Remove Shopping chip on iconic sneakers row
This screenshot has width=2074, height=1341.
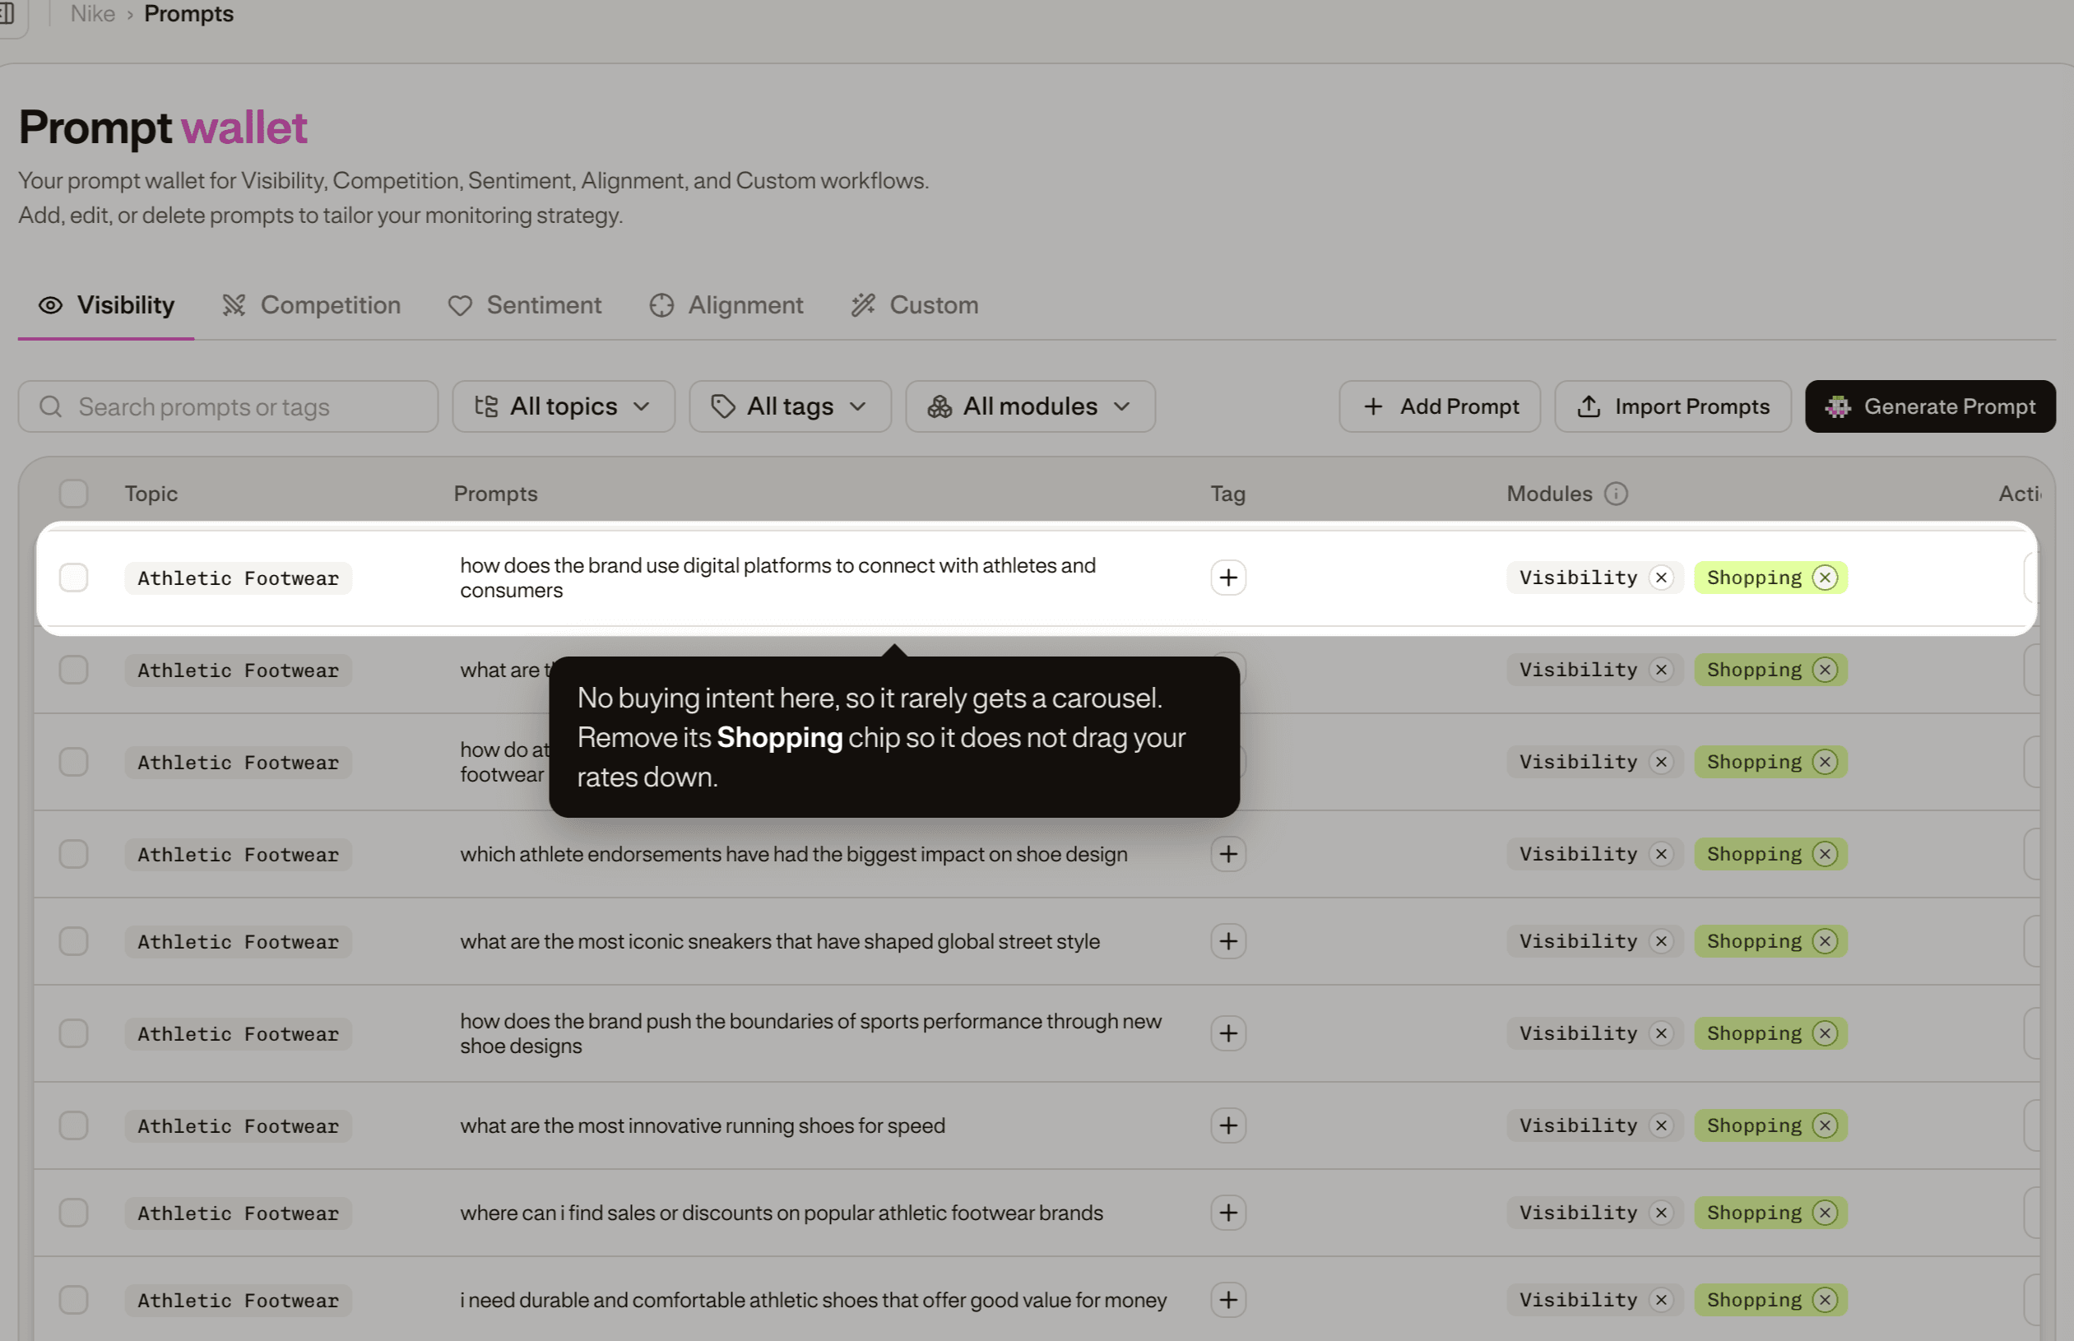click(1825, 941)
